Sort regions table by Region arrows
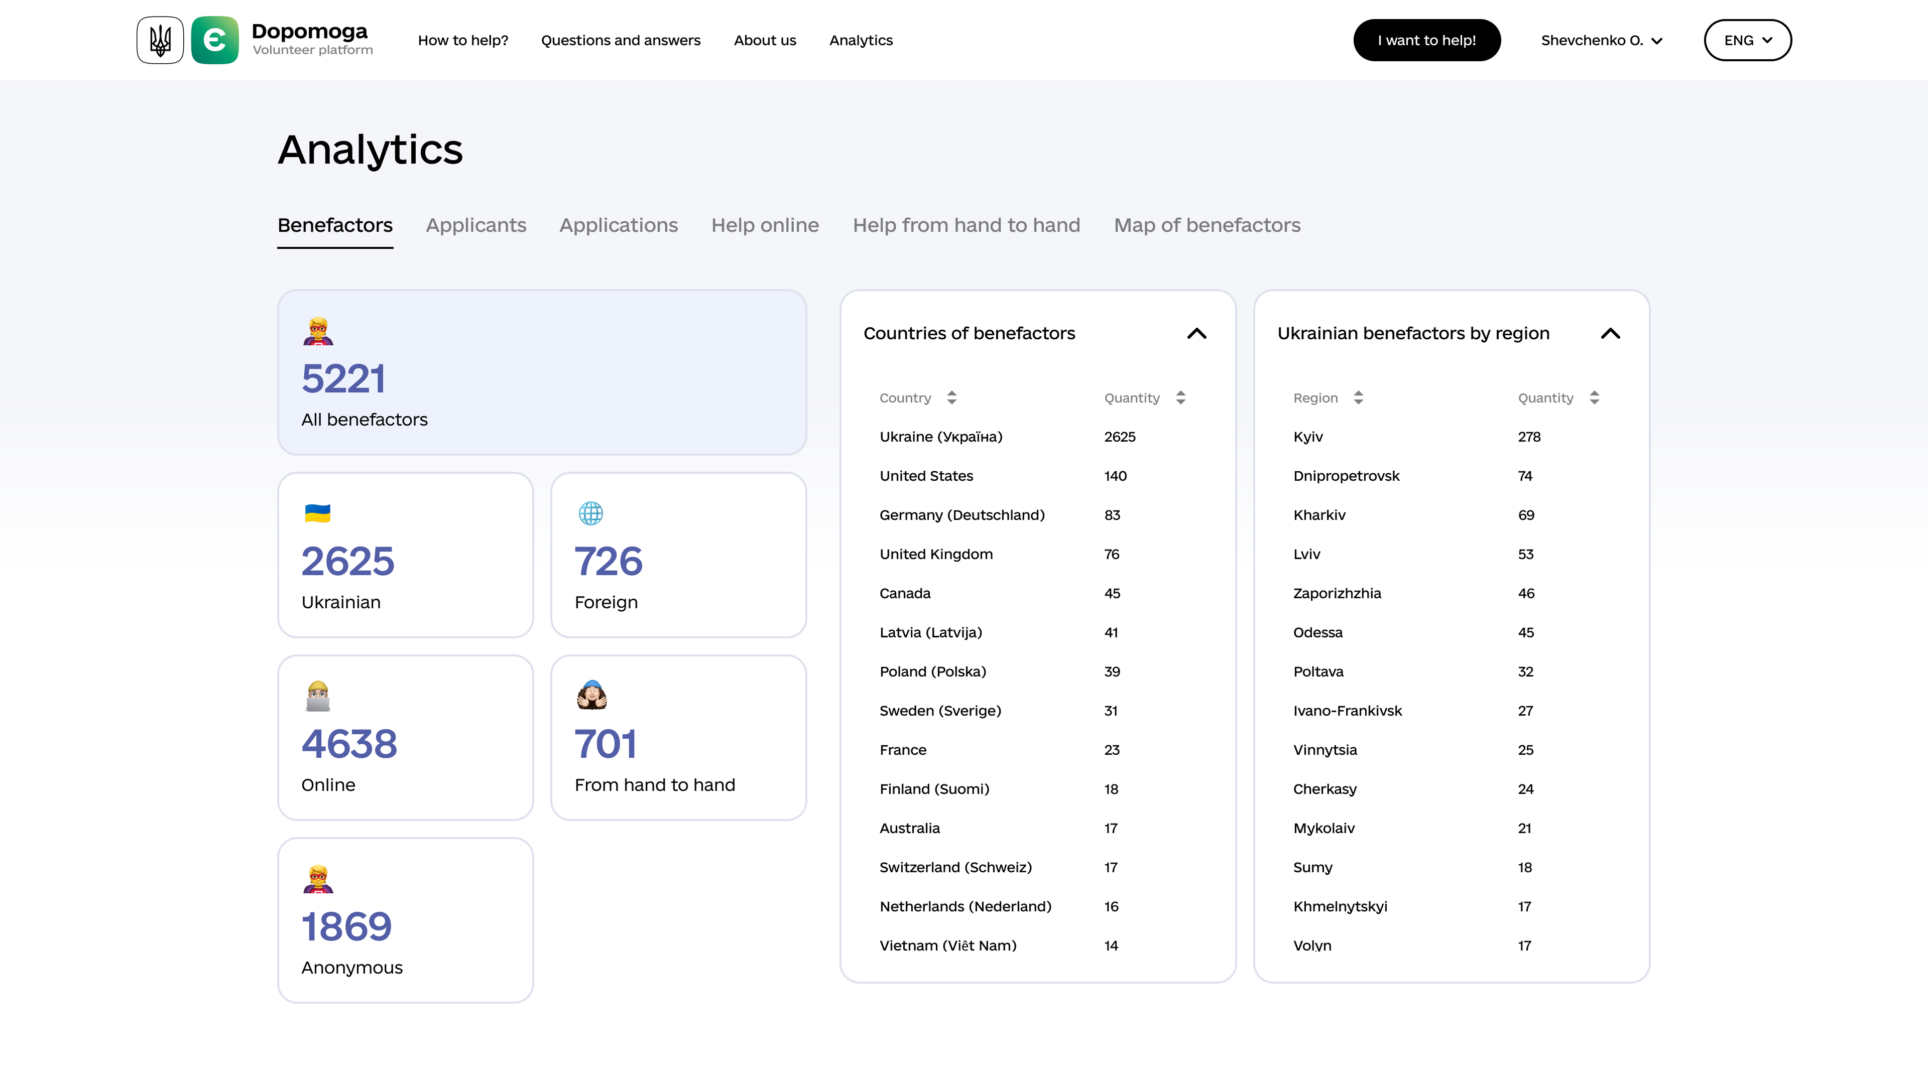The image size is (1928, 1084). click(x=1359, y=397)
